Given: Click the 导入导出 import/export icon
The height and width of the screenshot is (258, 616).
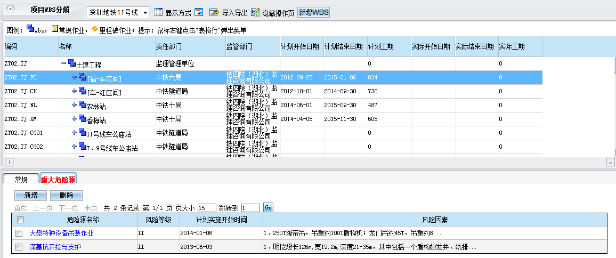Looking at the screenshot, I should [x=214, y=12].
